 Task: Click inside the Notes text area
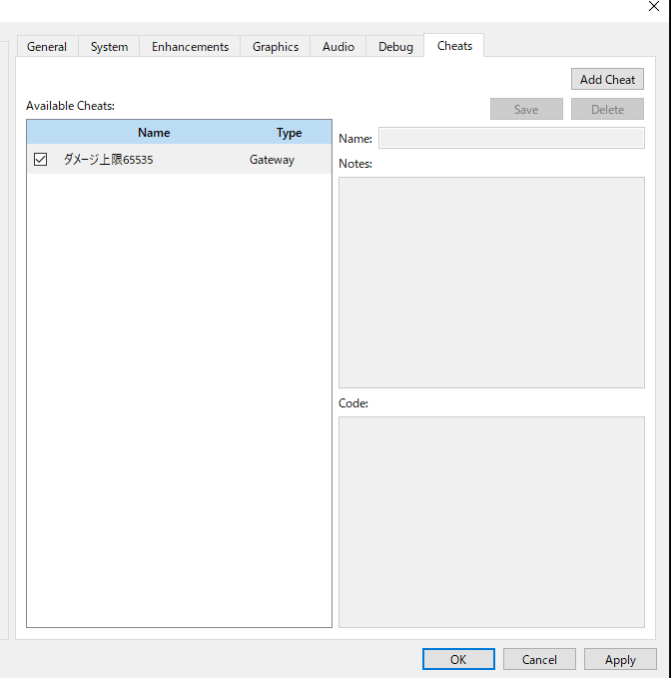tap(491, 282)
